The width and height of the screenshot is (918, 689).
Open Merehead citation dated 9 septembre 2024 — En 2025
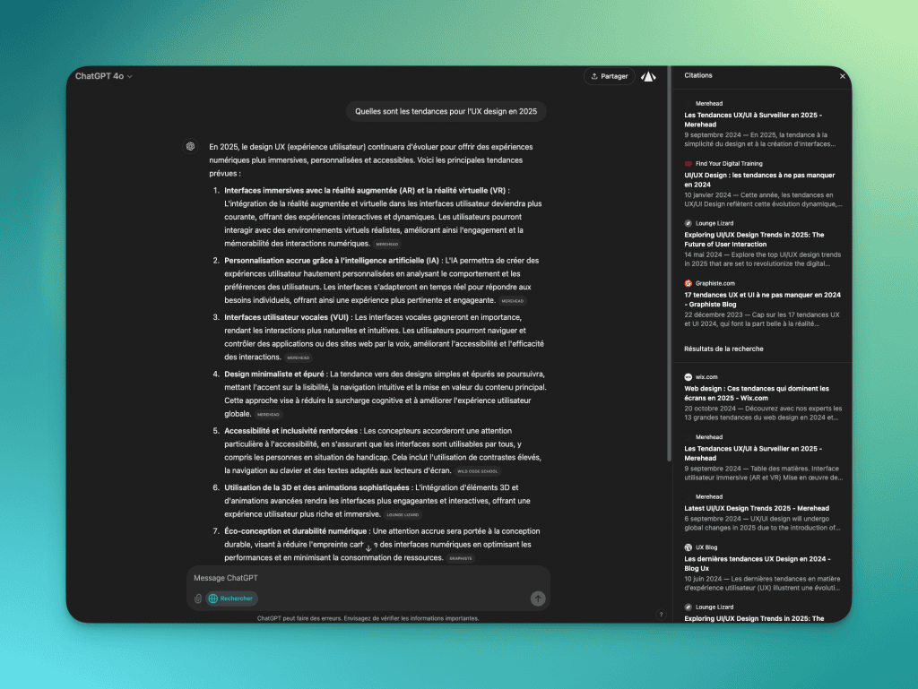pos(762,124)
